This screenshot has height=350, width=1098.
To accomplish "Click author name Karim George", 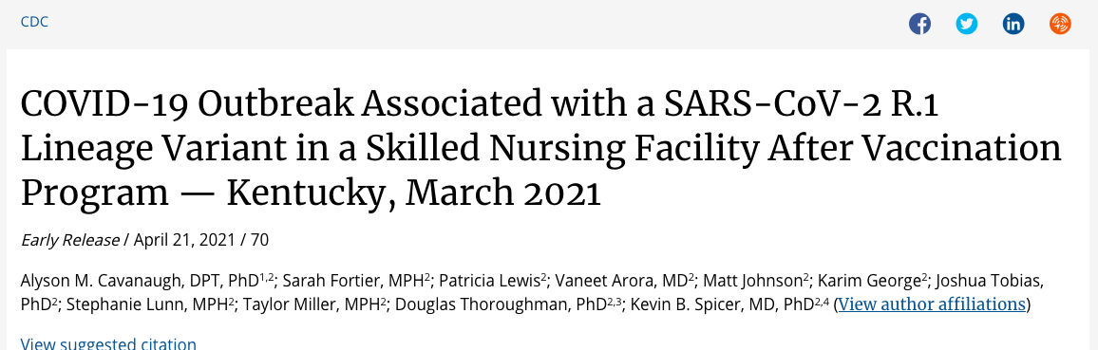I will point(869,282).
